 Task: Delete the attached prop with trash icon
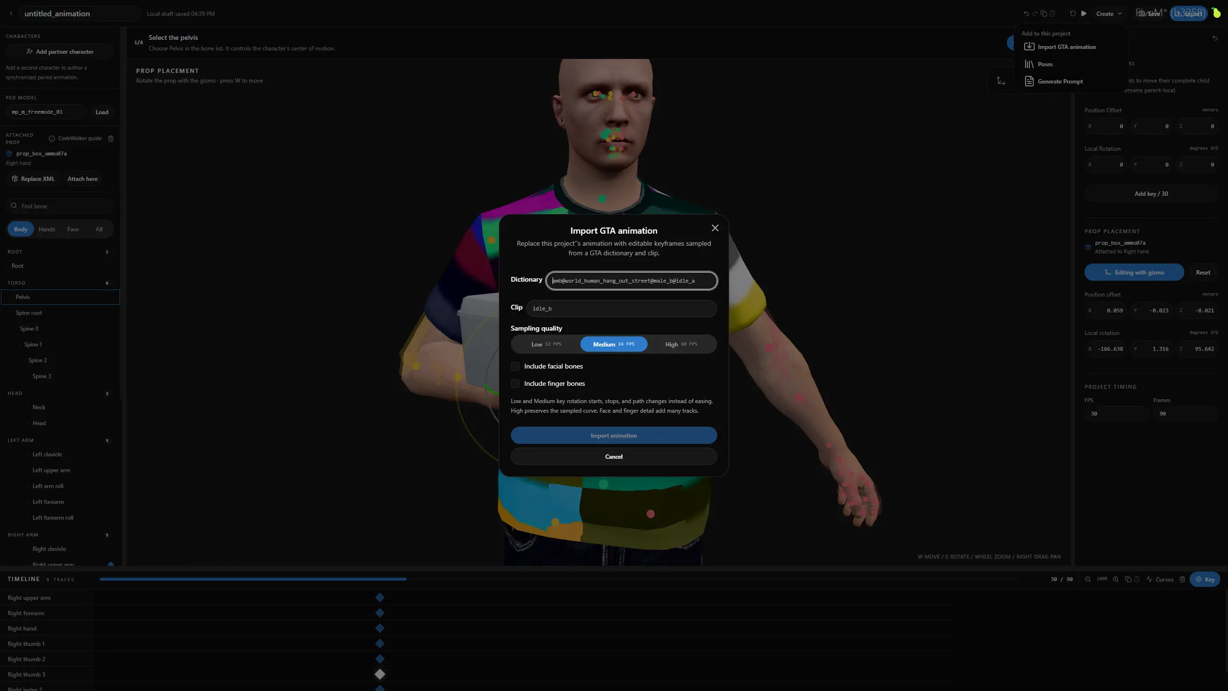coord(111,139)
